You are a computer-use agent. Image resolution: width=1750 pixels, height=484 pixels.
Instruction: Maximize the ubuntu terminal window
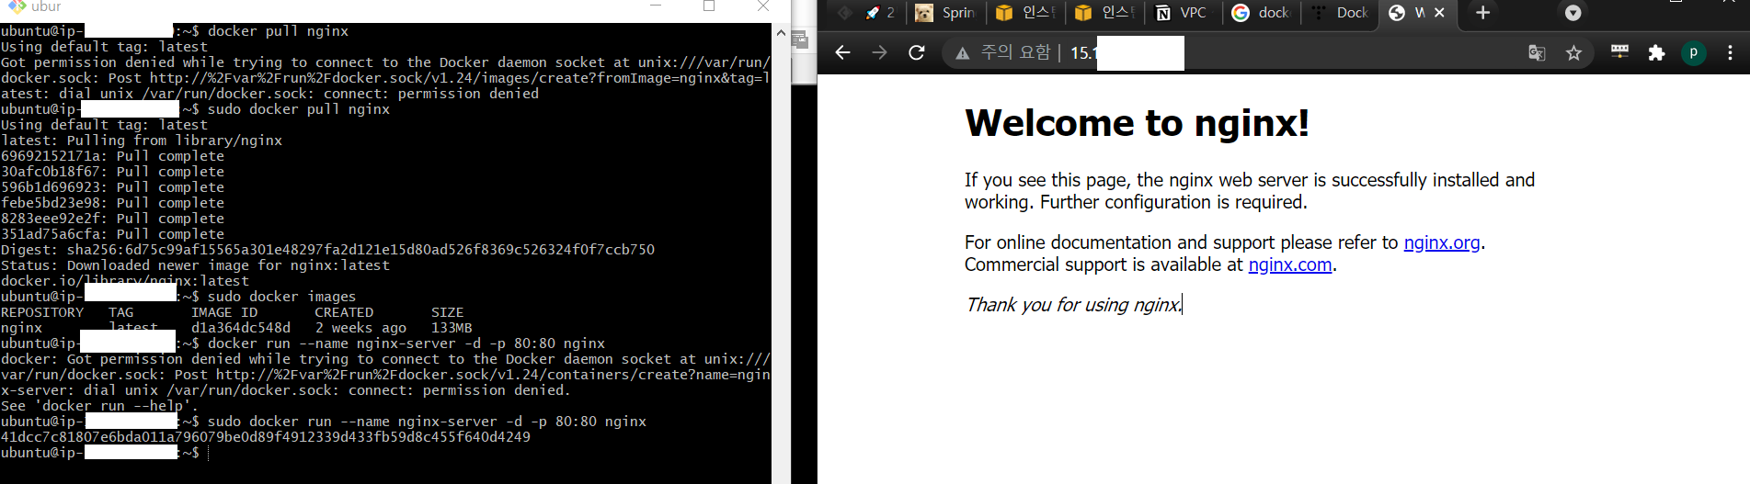709,6
